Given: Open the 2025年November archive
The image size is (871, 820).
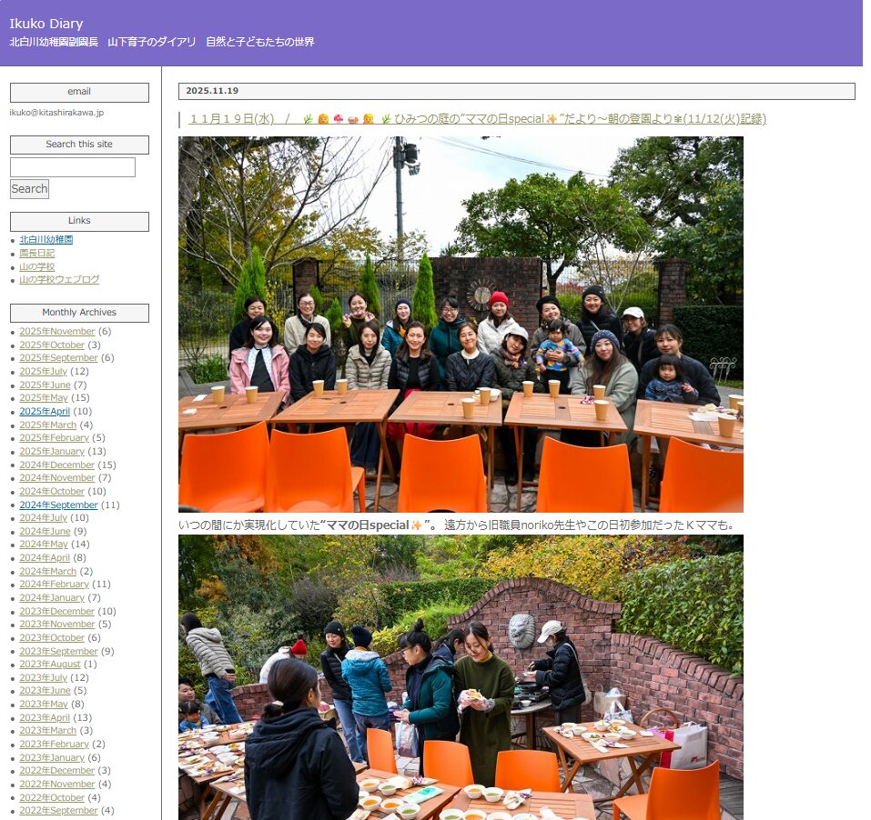Looking at the screenshot, I should click(x=56, y=332).
